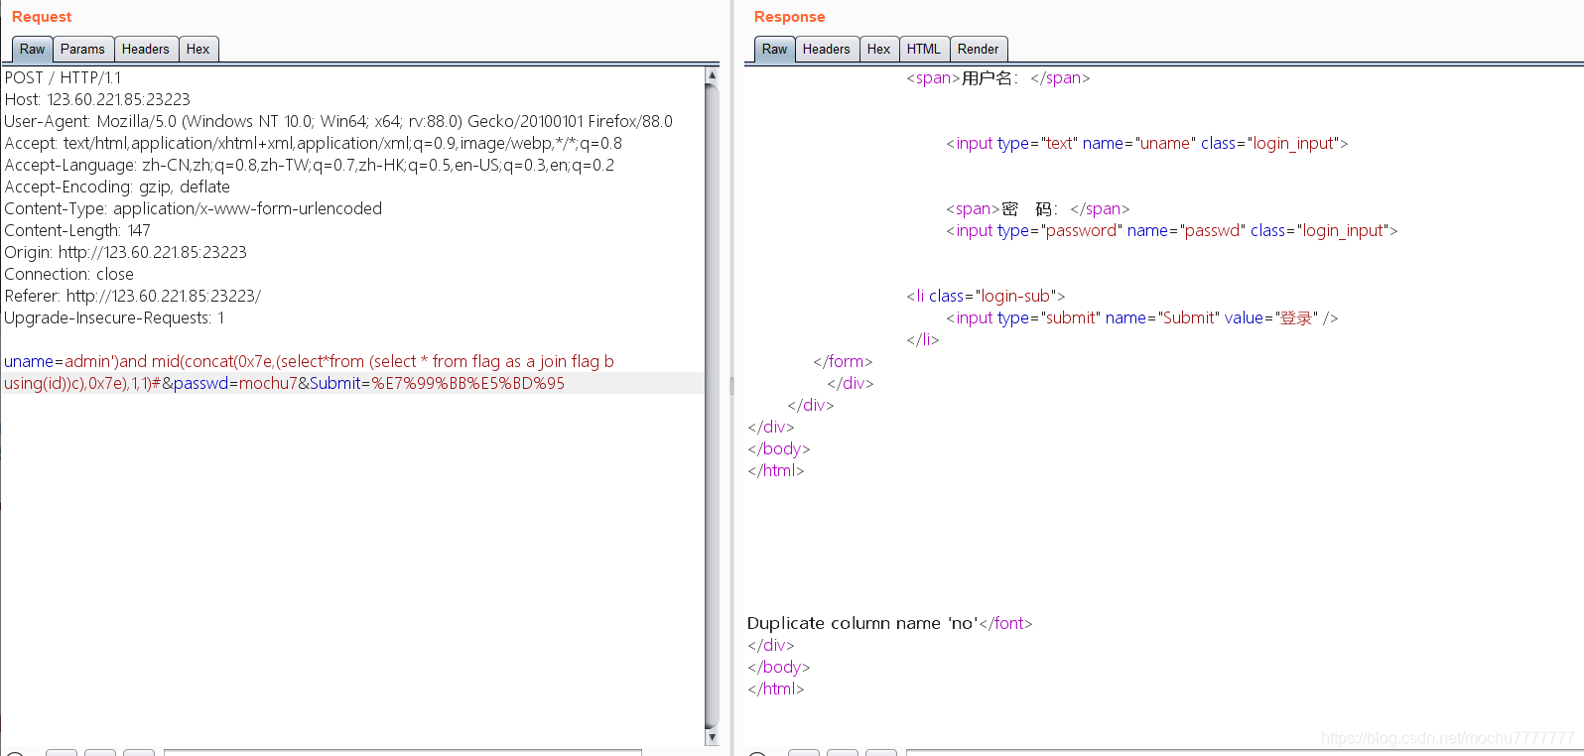1584x756 pixels.
Task: Click the 'Host: 123.60.221.85:23223' header line
Action: click(x=97, y=99)
